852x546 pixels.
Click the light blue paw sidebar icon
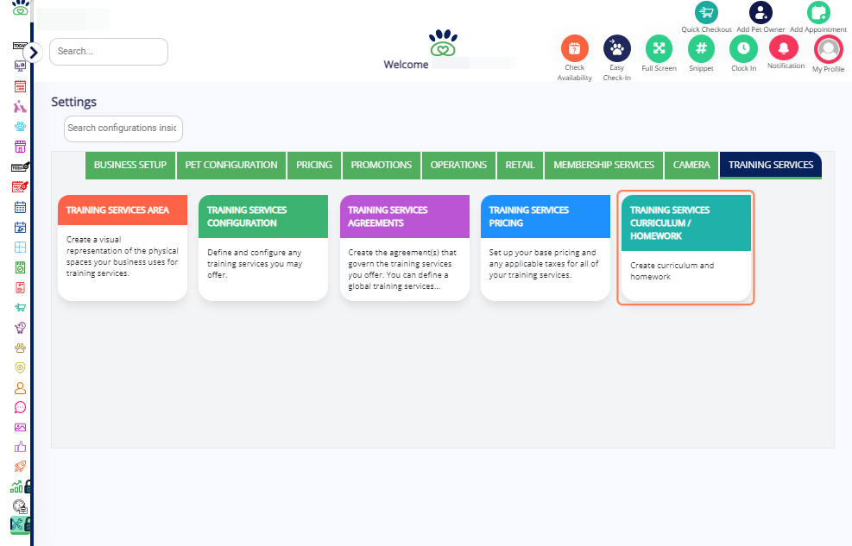(20, 127)
